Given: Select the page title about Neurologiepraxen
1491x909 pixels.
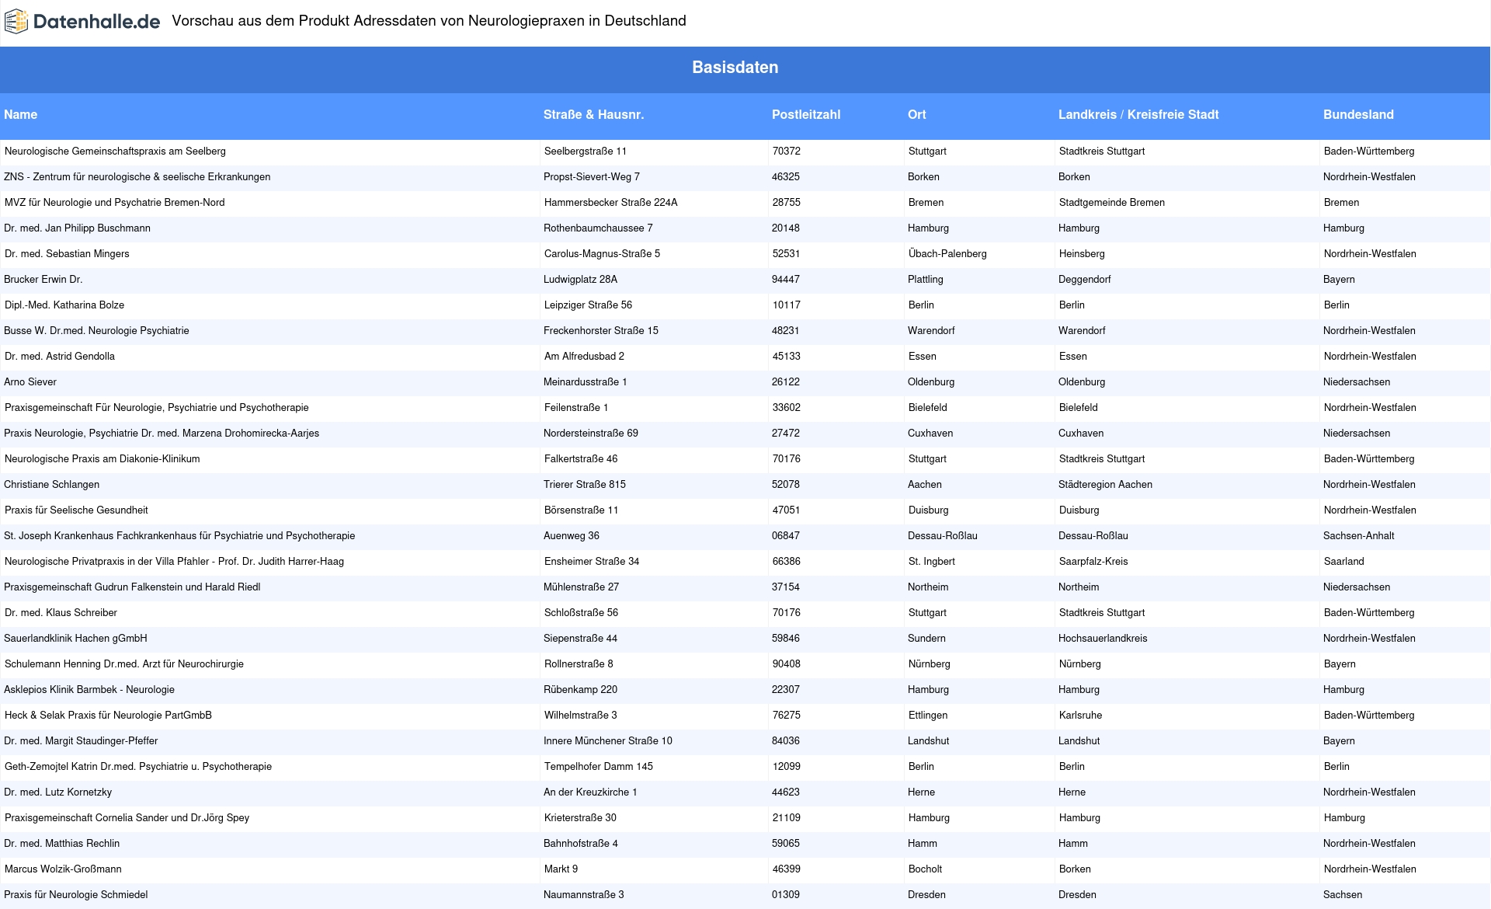Looking at the screenshot, I should (429, 21).
